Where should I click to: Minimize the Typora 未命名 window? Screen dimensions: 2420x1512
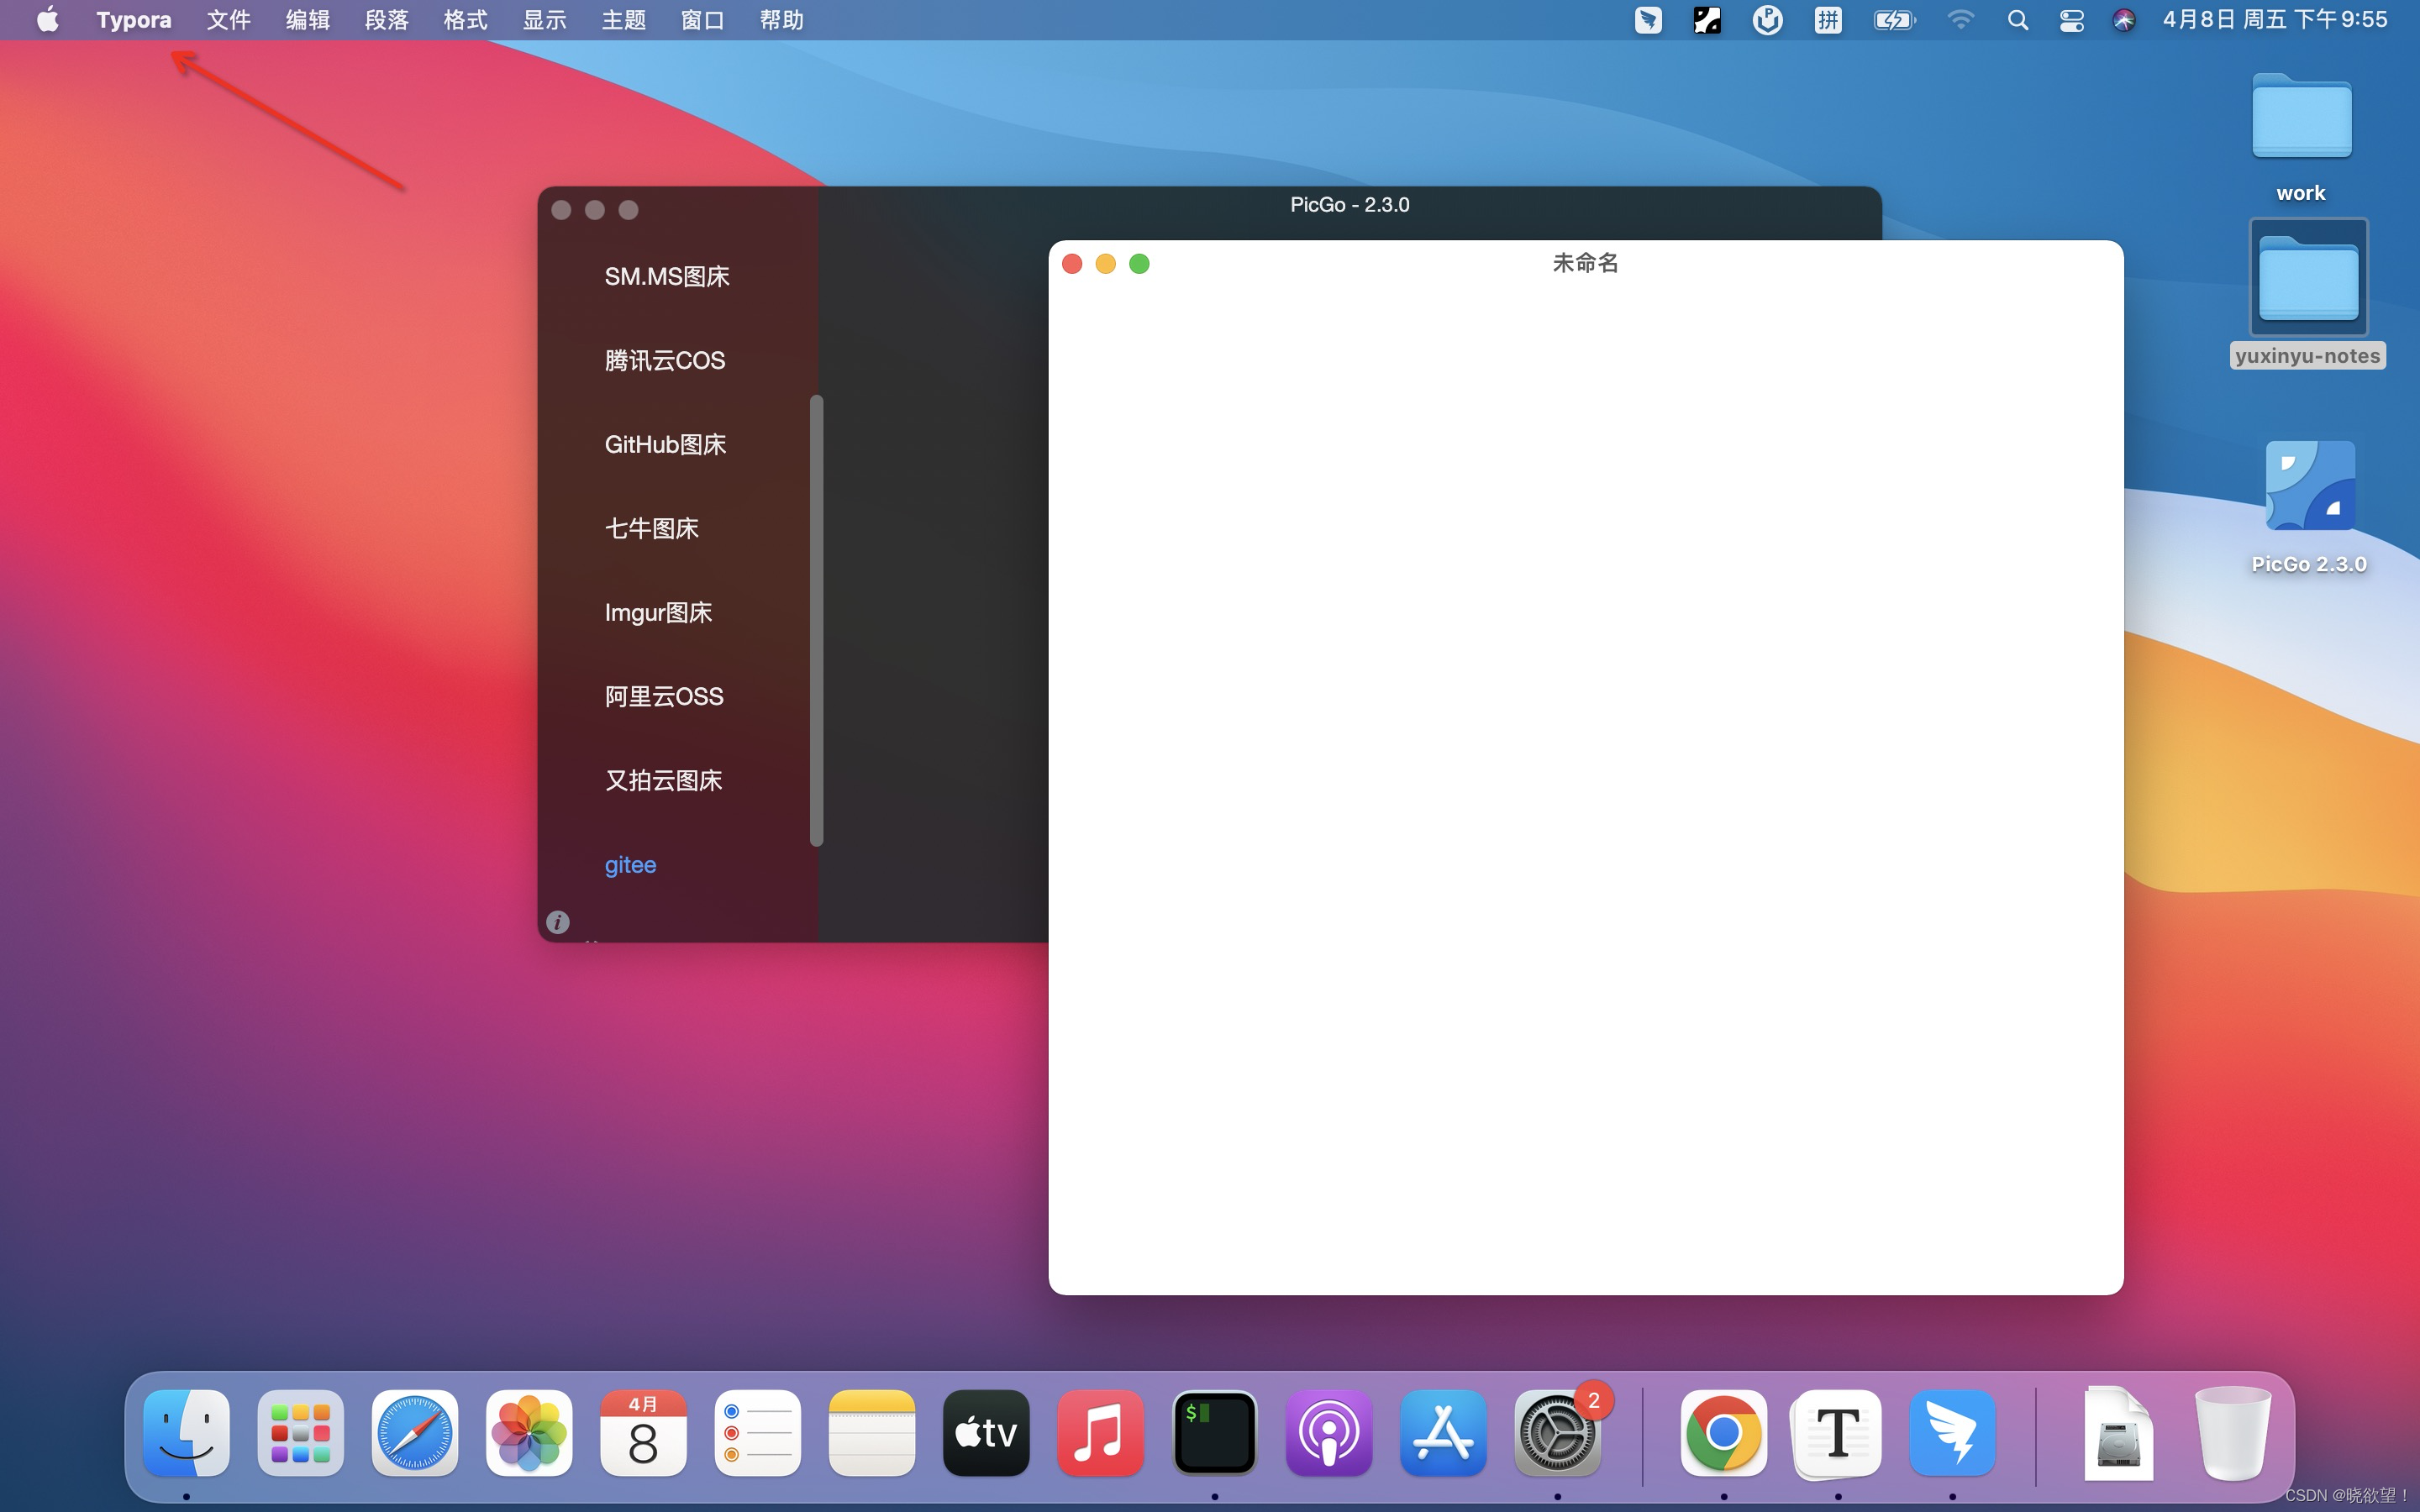(x=1105, y=264)
